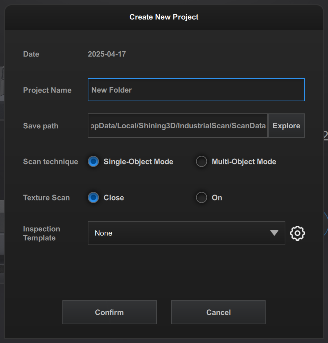Click the Inspection Template dropdown arrow
This screenshot has height=343, width=328.
pyautogui.click(x=274, y=233)
